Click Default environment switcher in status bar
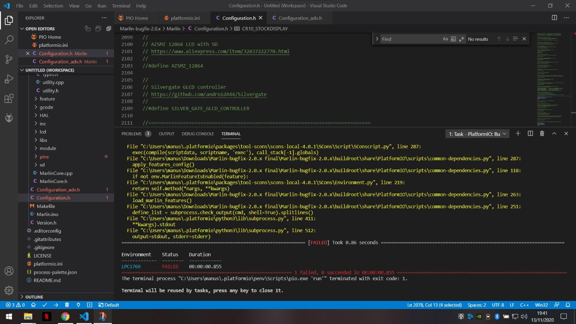The height and width of the screenshot is (324, 576). (109, 305)
